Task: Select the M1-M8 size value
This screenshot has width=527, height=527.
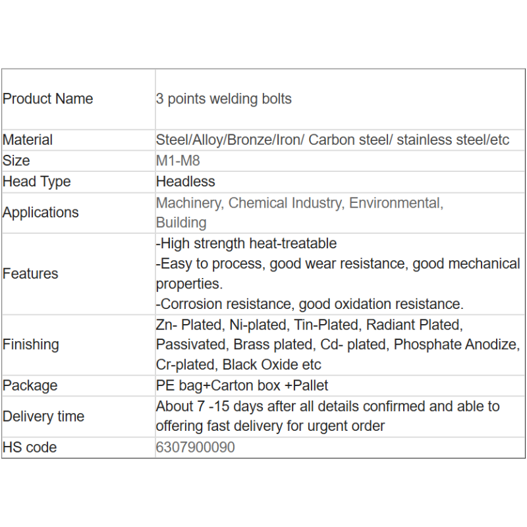Action: pyautogui.click(x=178, y=161)
